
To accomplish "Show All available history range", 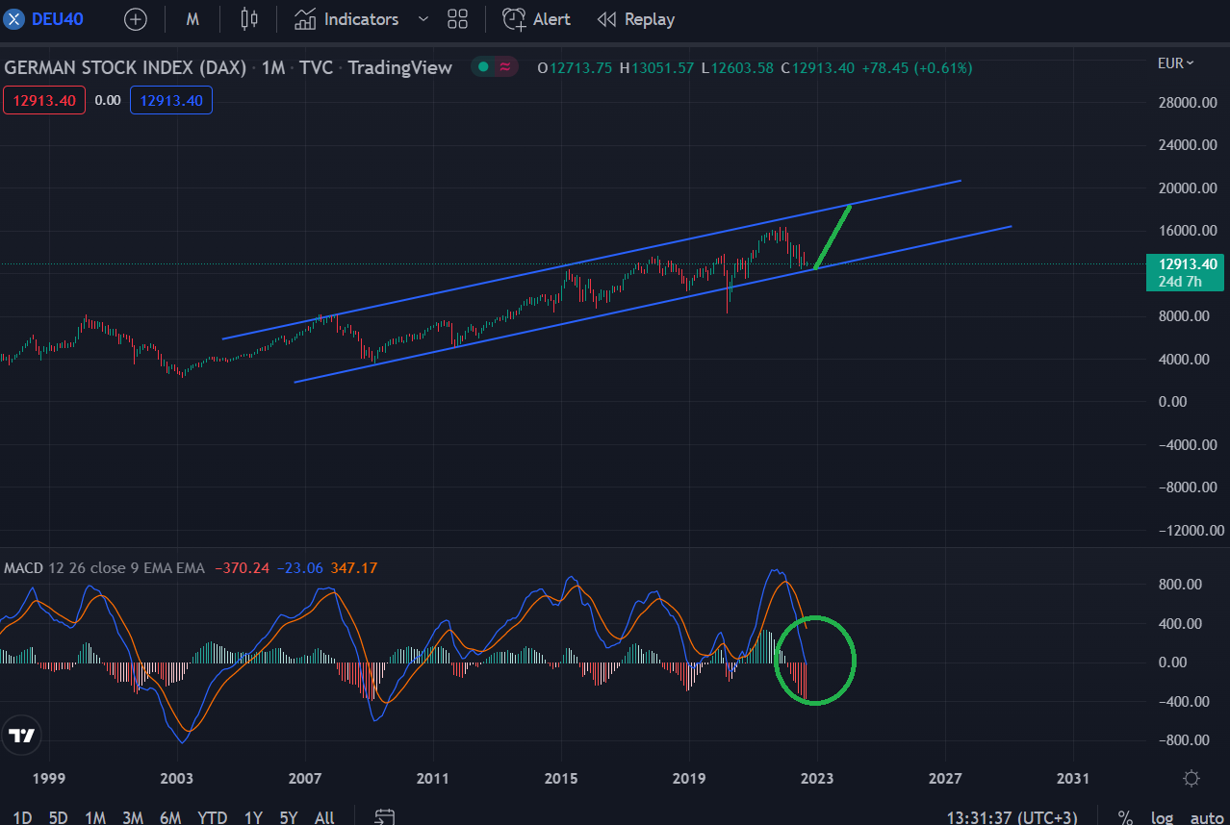I will coord(324,817).
